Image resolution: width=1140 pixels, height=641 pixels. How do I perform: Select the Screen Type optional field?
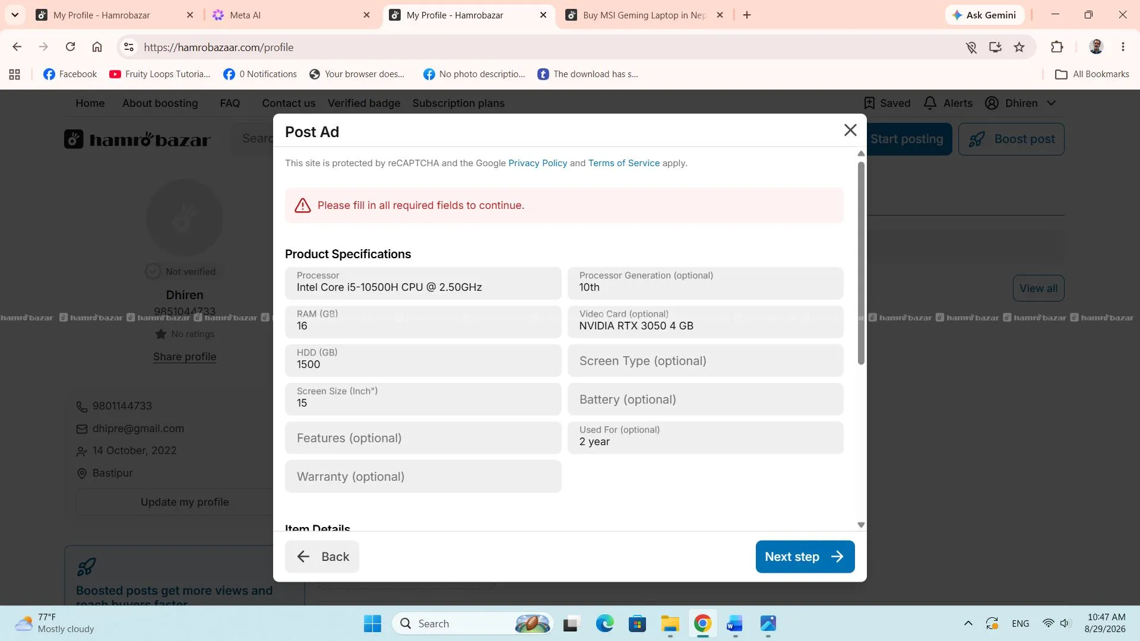tap(705, 360)
